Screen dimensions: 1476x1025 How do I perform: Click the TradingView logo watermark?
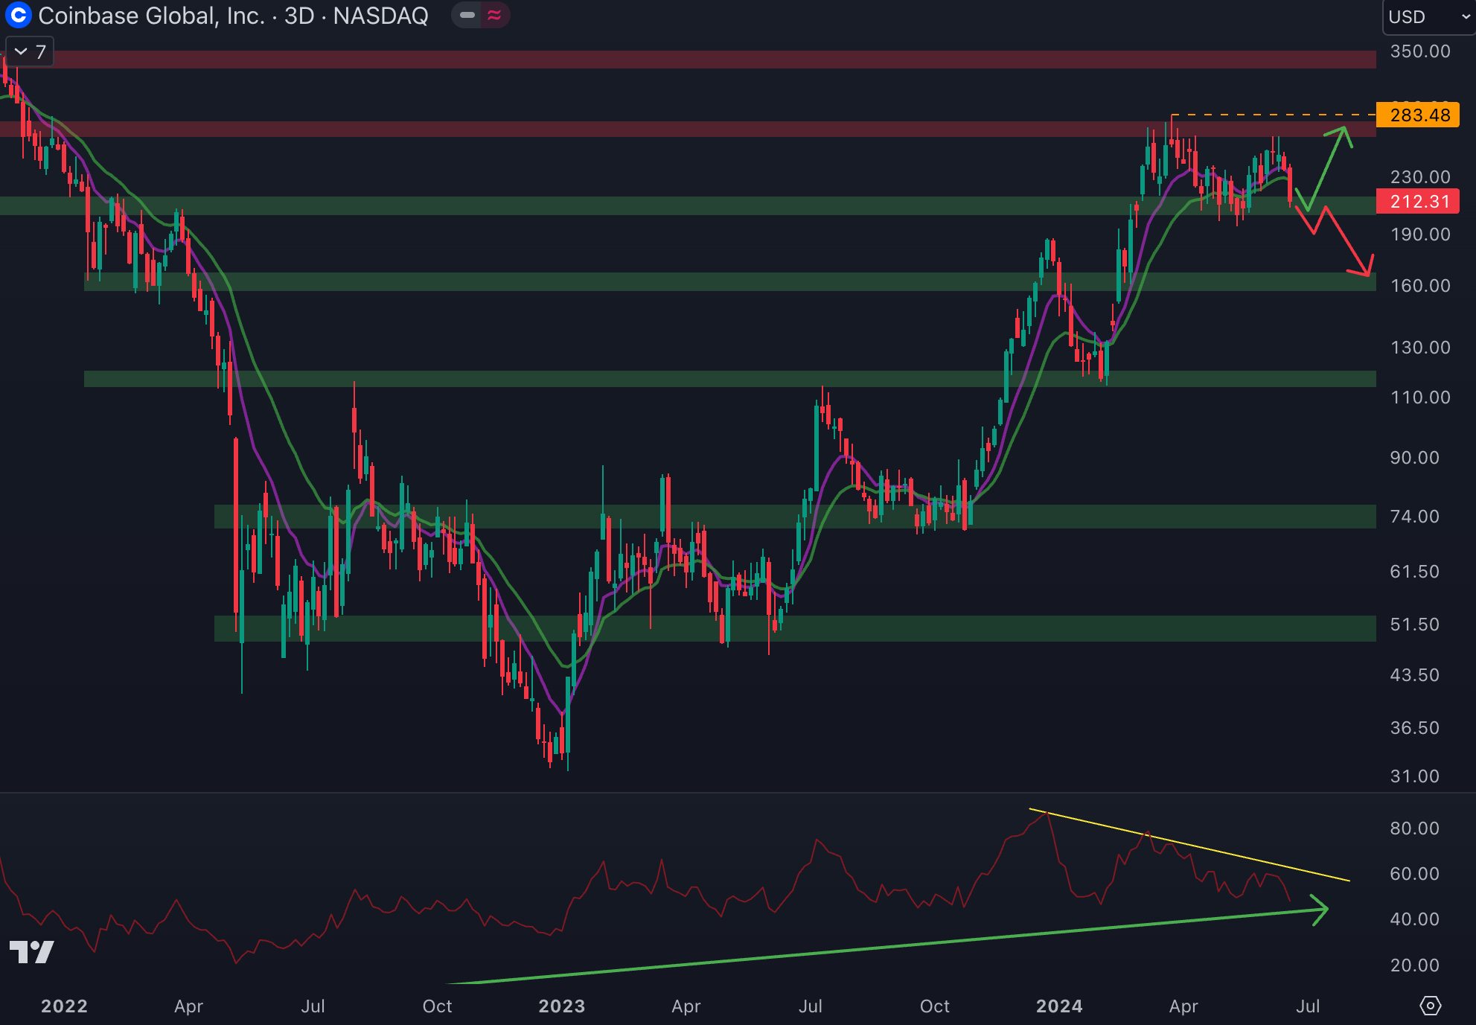(x=31, y=952)
